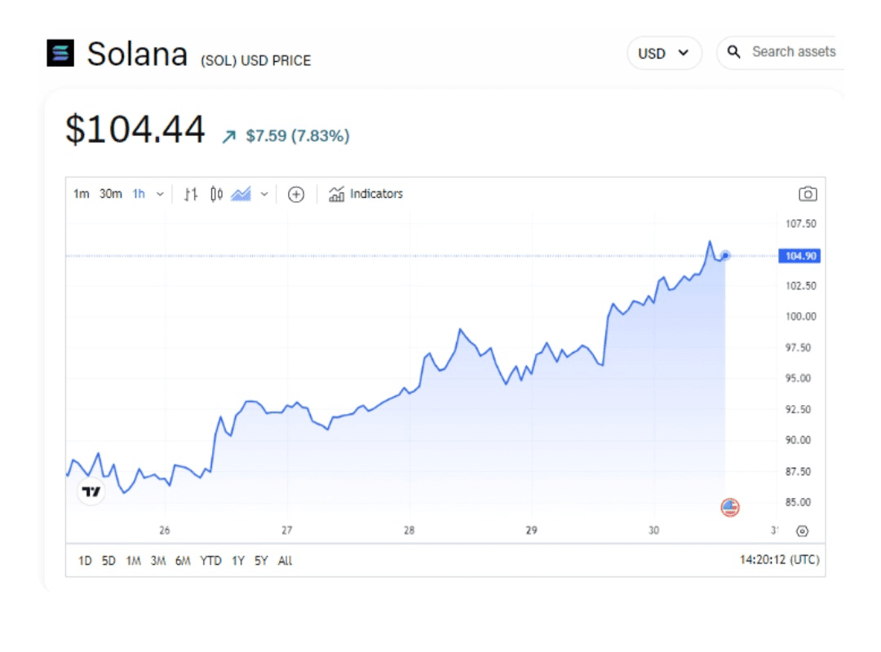Click the compare or add symbol icon
The image size is (881, 652).
296,194
